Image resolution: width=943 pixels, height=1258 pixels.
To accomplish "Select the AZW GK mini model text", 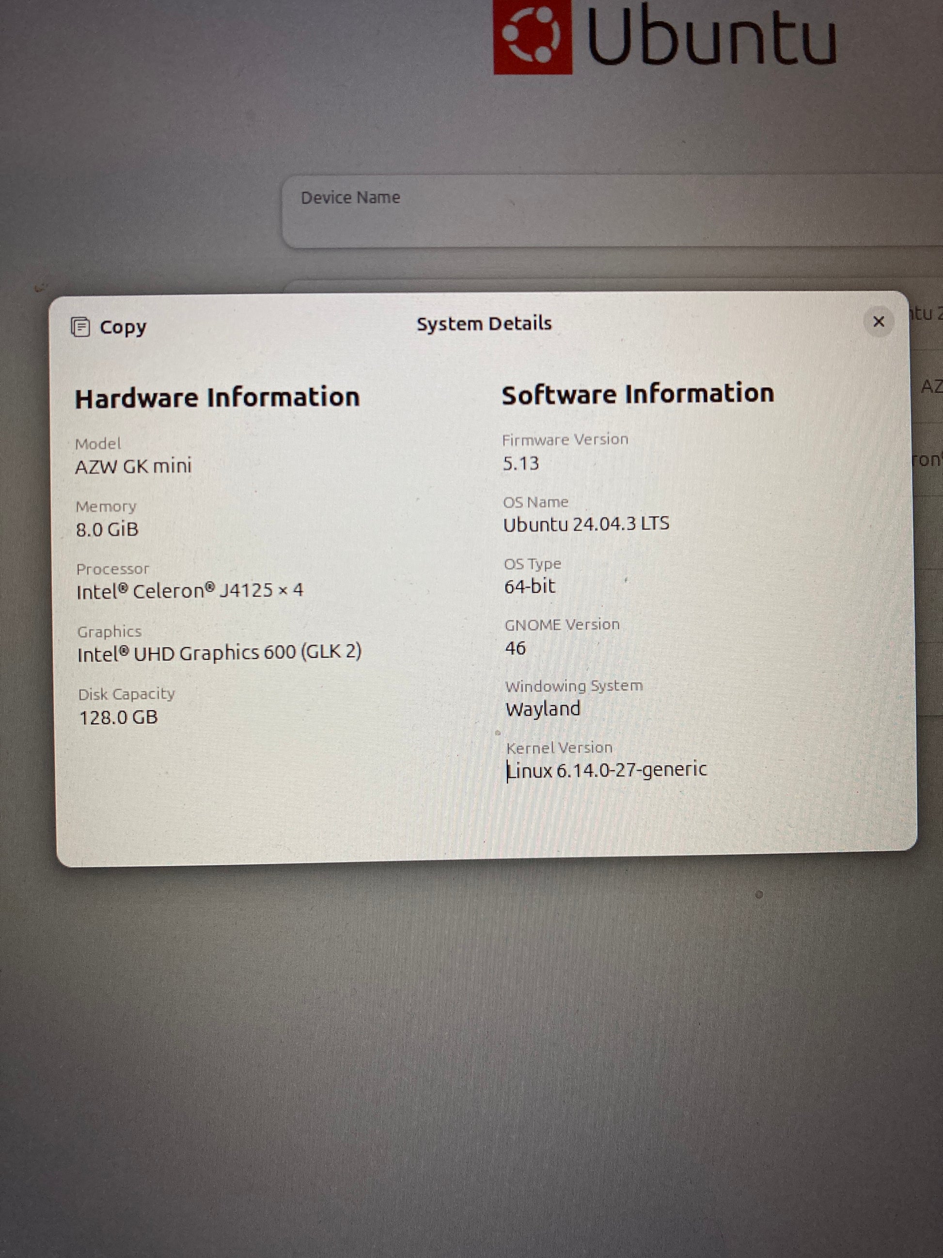I will 133,466.
